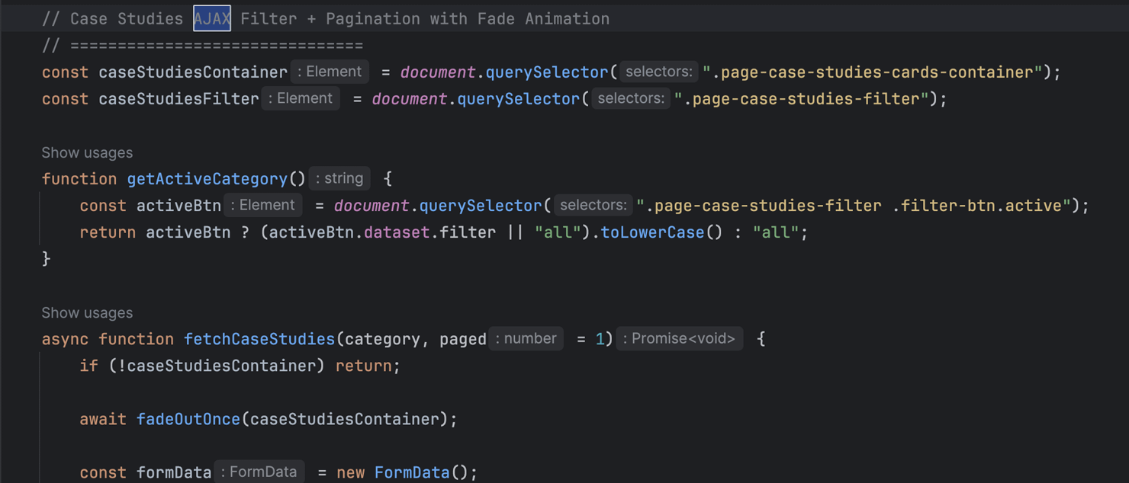1129x483 pixels.
Task: Click the ".page-case-studies-cards-container" string
Action: (873, 72)
